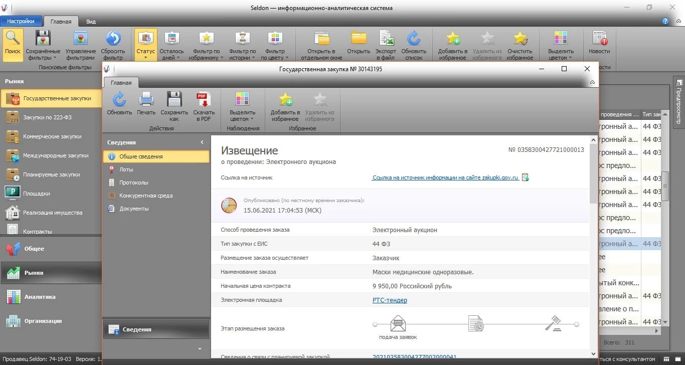The height and width of the screenshot is (365, 685).
Task: Open the Статус filter dropdown
Action: click(145, 45)
